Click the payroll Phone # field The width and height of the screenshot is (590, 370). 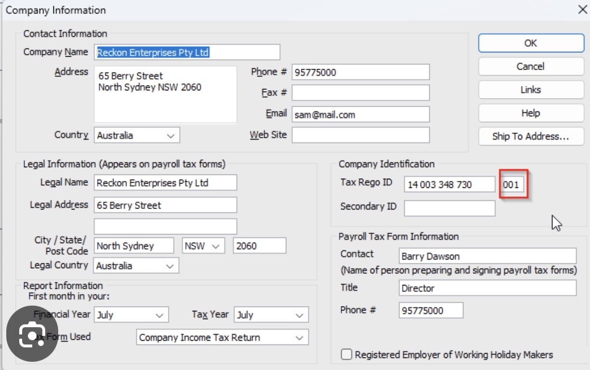click(431, 310)
